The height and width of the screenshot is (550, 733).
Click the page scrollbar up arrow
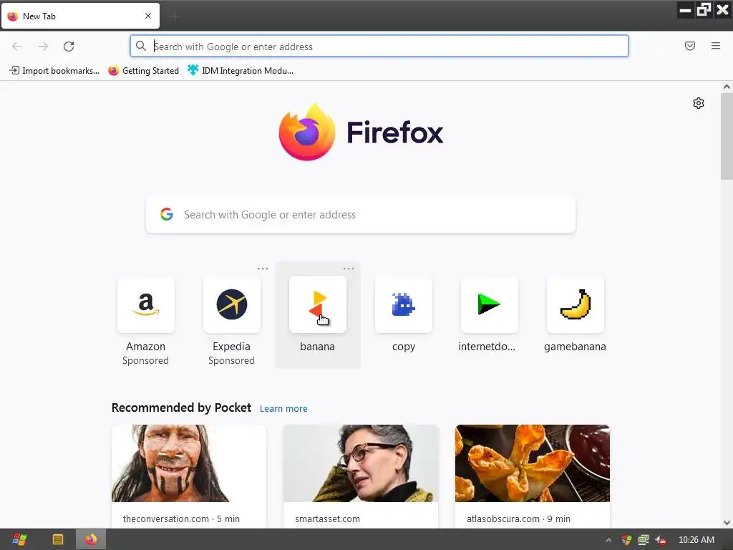click(x=727, y=87)
